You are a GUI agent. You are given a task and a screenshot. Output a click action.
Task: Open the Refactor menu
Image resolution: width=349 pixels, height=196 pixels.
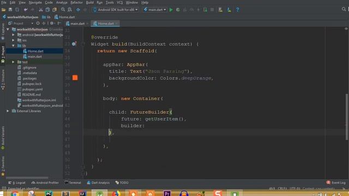[76, 2]
